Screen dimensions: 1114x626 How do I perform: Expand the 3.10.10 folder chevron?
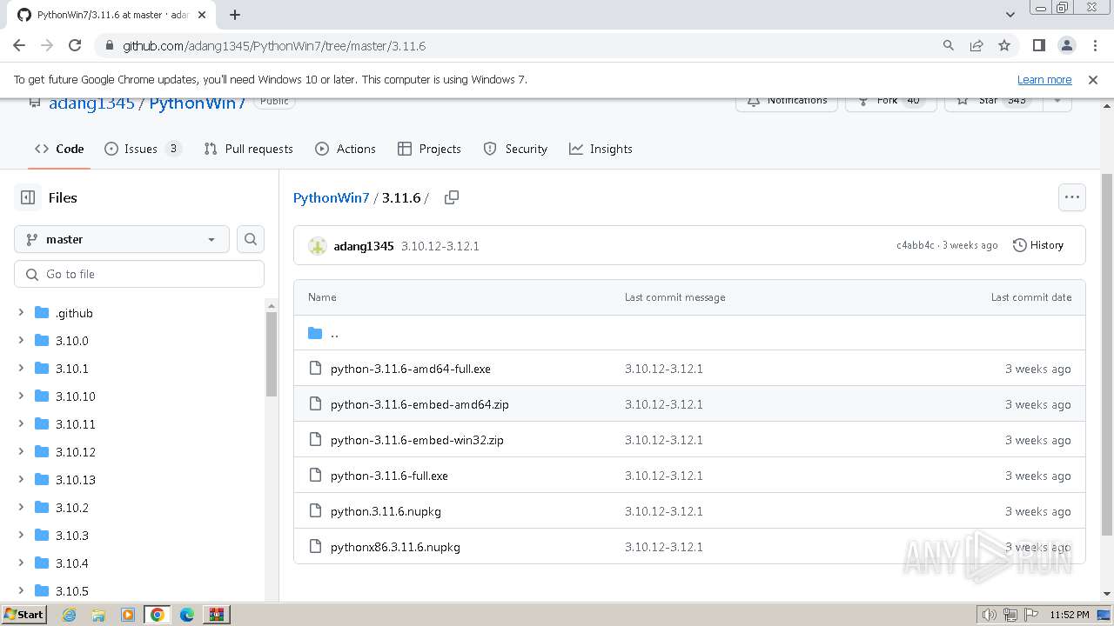[21, 396]
